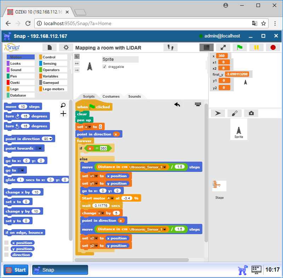Click the undo arrow in scripts area
Screen dimensions: 283x278
point(177,104)
